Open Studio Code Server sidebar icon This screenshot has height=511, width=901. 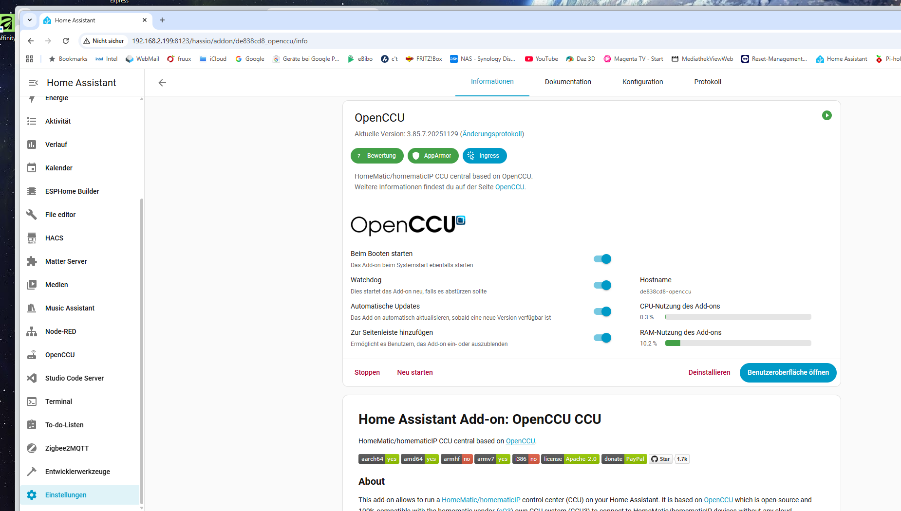[x=32, y=378]
